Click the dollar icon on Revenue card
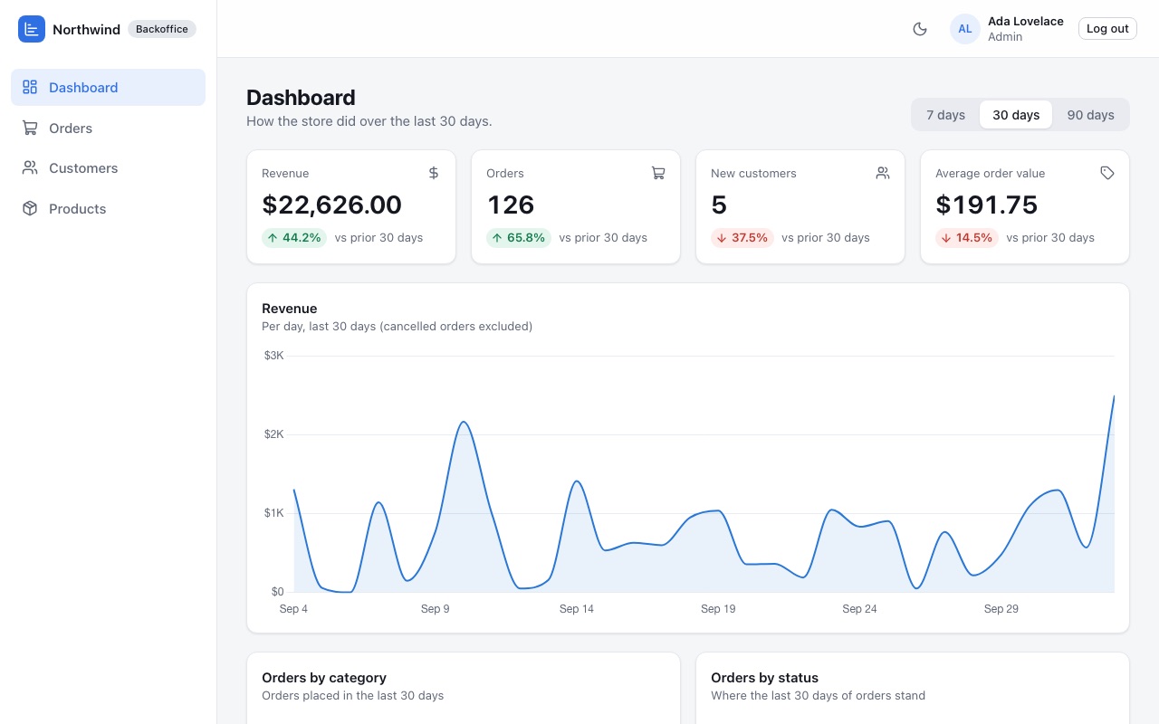 coord(434,173)
